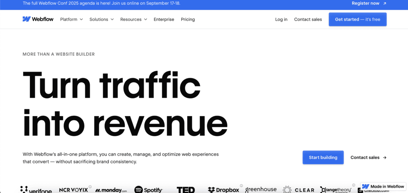Click Contact sales in the navbar

308,19
